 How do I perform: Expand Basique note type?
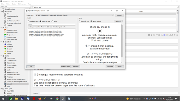(x=3, y=93)
